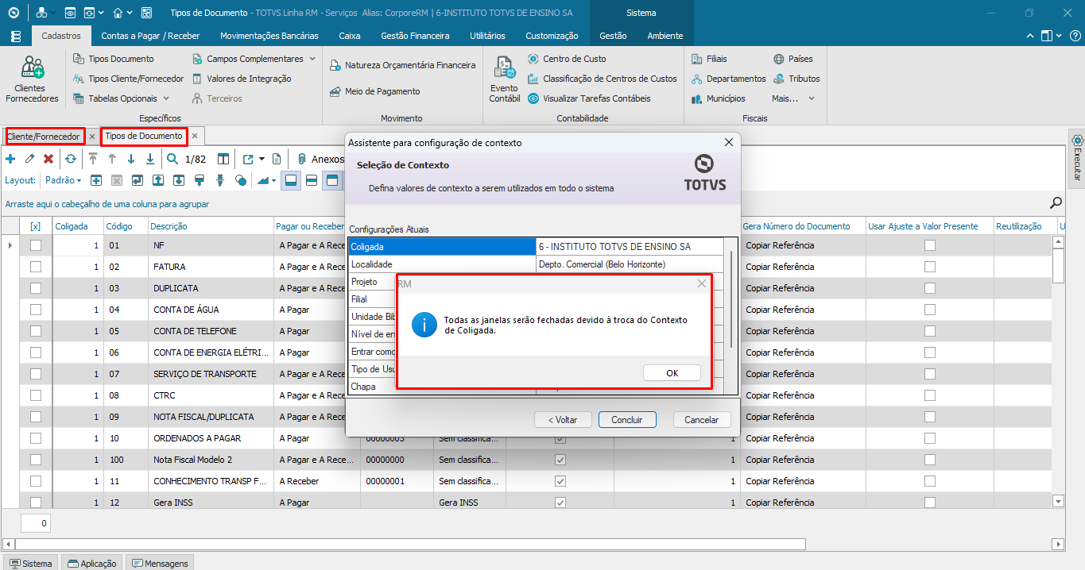This screenshot has width=1085, height=570.
Task: Tick the selection checkbox for the FATURA row
Action: pos(36,267)
